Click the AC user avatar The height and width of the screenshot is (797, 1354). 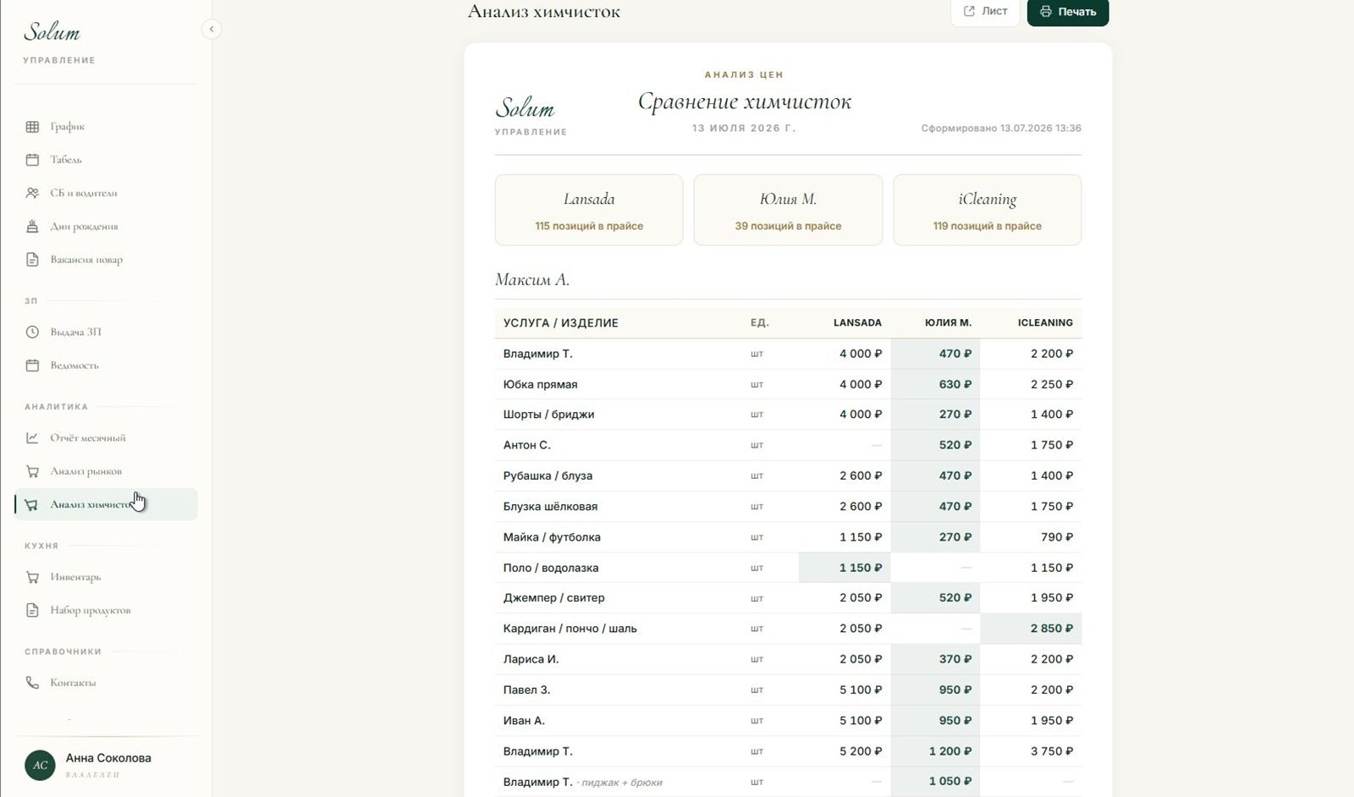click(x=40, y=765)
